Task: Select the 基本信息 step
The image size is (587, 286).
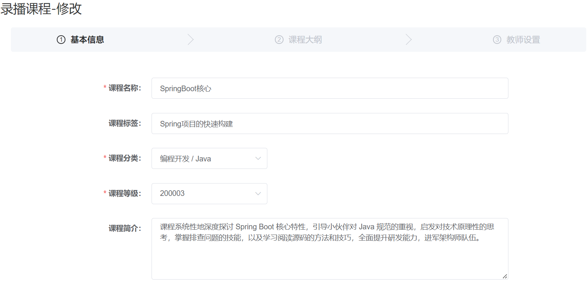Action: (87, 40)
